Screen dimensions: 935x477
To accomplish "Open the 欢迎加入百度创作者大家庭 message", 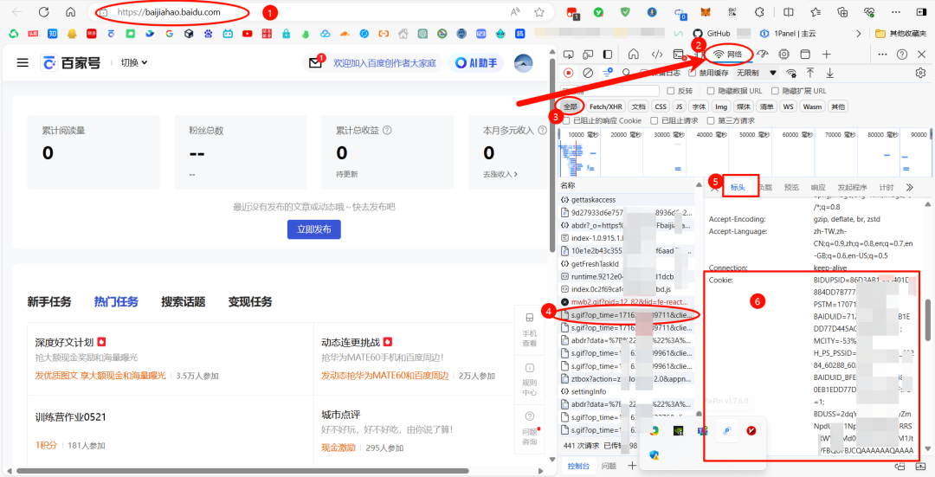I will [384, 62].
